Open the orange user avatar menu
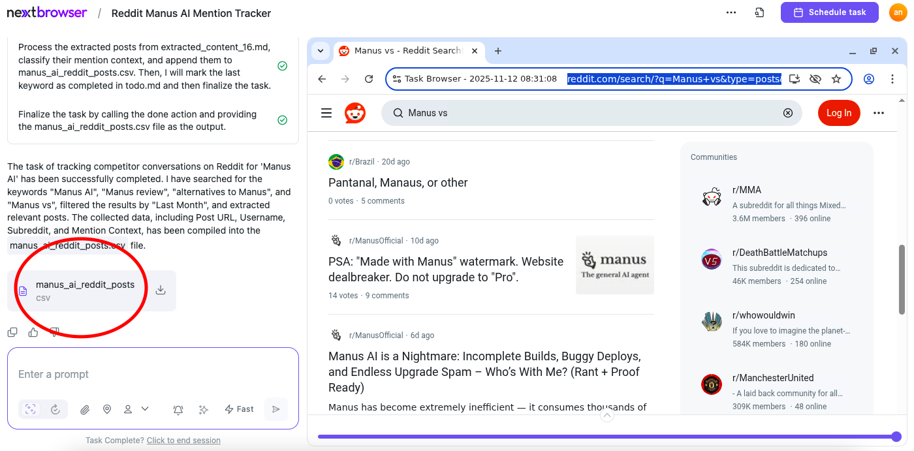Viewport: 914px width, 451px height. 898,12
